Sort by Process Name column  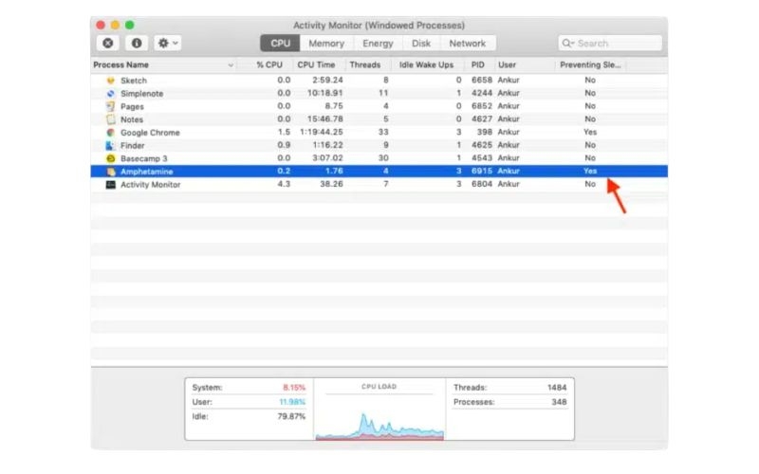pyautogui.click(x=121, y=64)
